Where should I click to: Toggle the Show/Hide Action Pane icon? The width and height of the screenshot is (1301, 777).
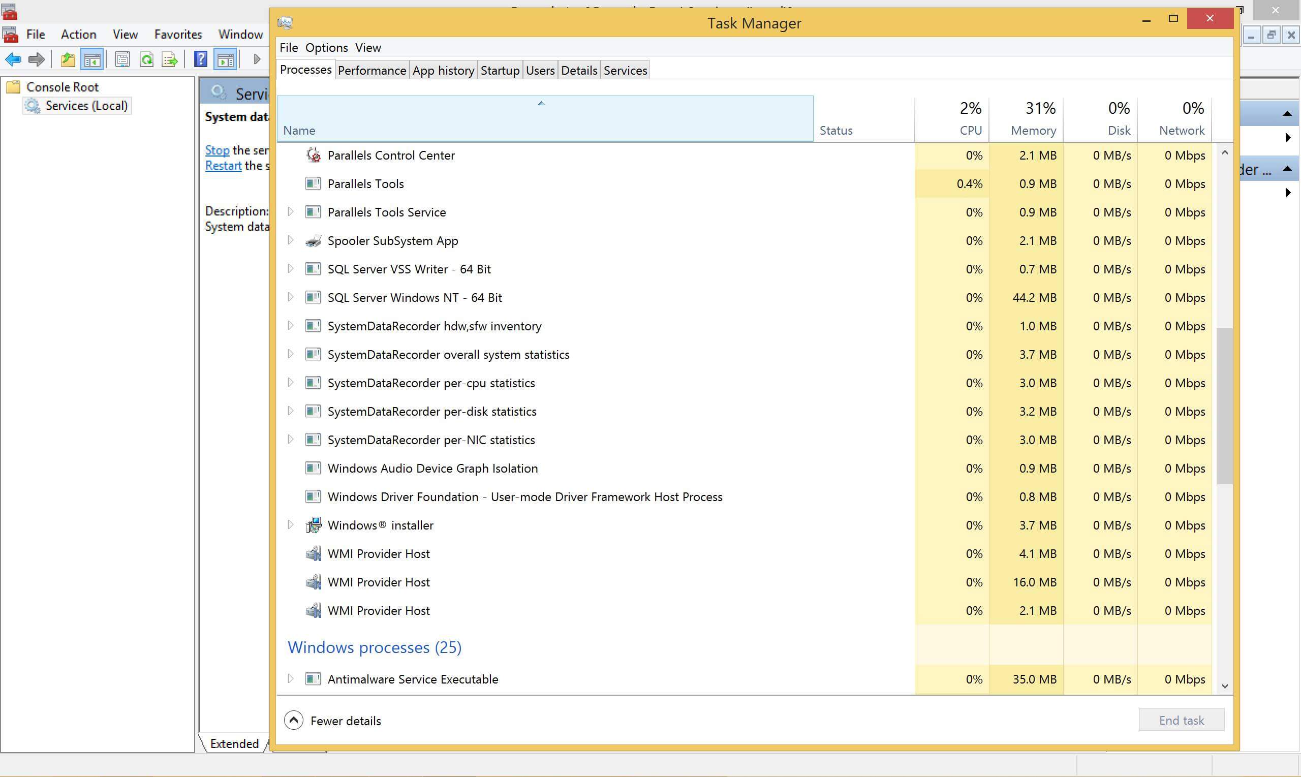click(226, 59)
